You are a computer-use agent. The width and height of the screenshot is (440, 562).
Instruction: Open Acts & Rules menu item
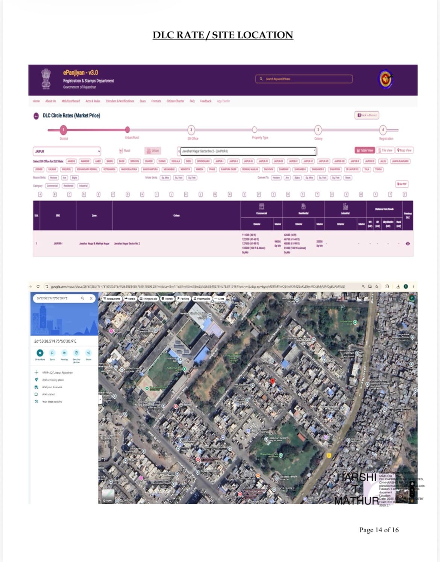pyautogui.click(x=93, y=101)
